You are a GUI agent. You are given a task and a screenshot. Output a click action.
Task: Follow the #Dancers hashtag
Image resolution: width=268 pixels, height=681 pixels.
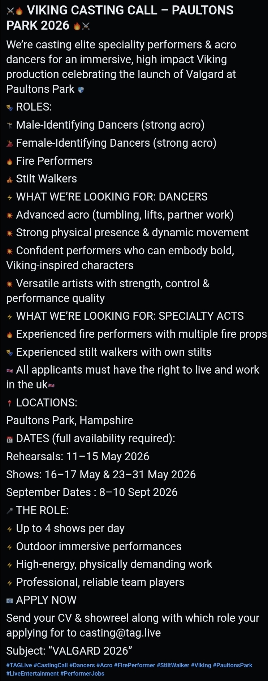[82, 665]
